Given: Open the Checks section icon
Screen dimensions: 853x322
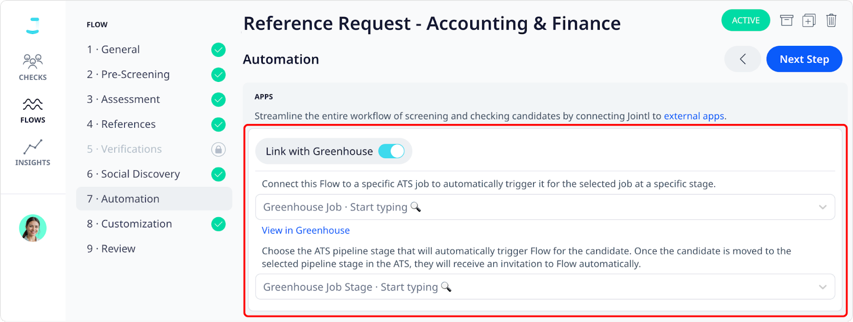Looking at the screenshot, I should pos(33,61).
